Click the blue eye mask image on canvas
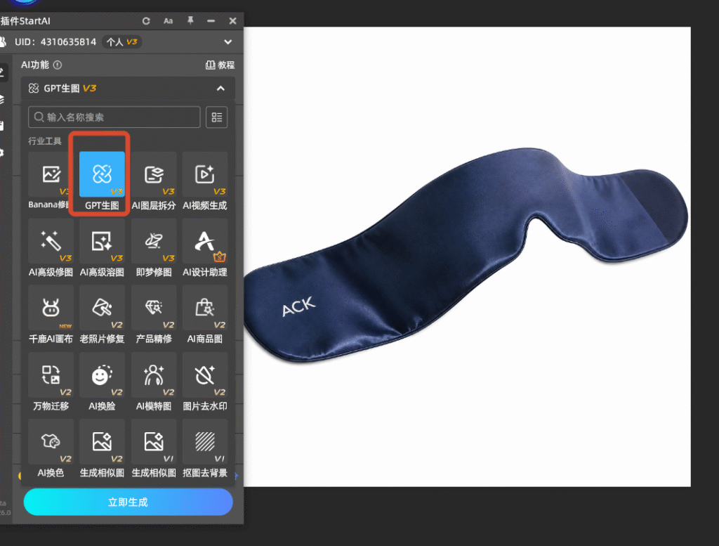This screenshot has width=719, height=546. (466, 254)
